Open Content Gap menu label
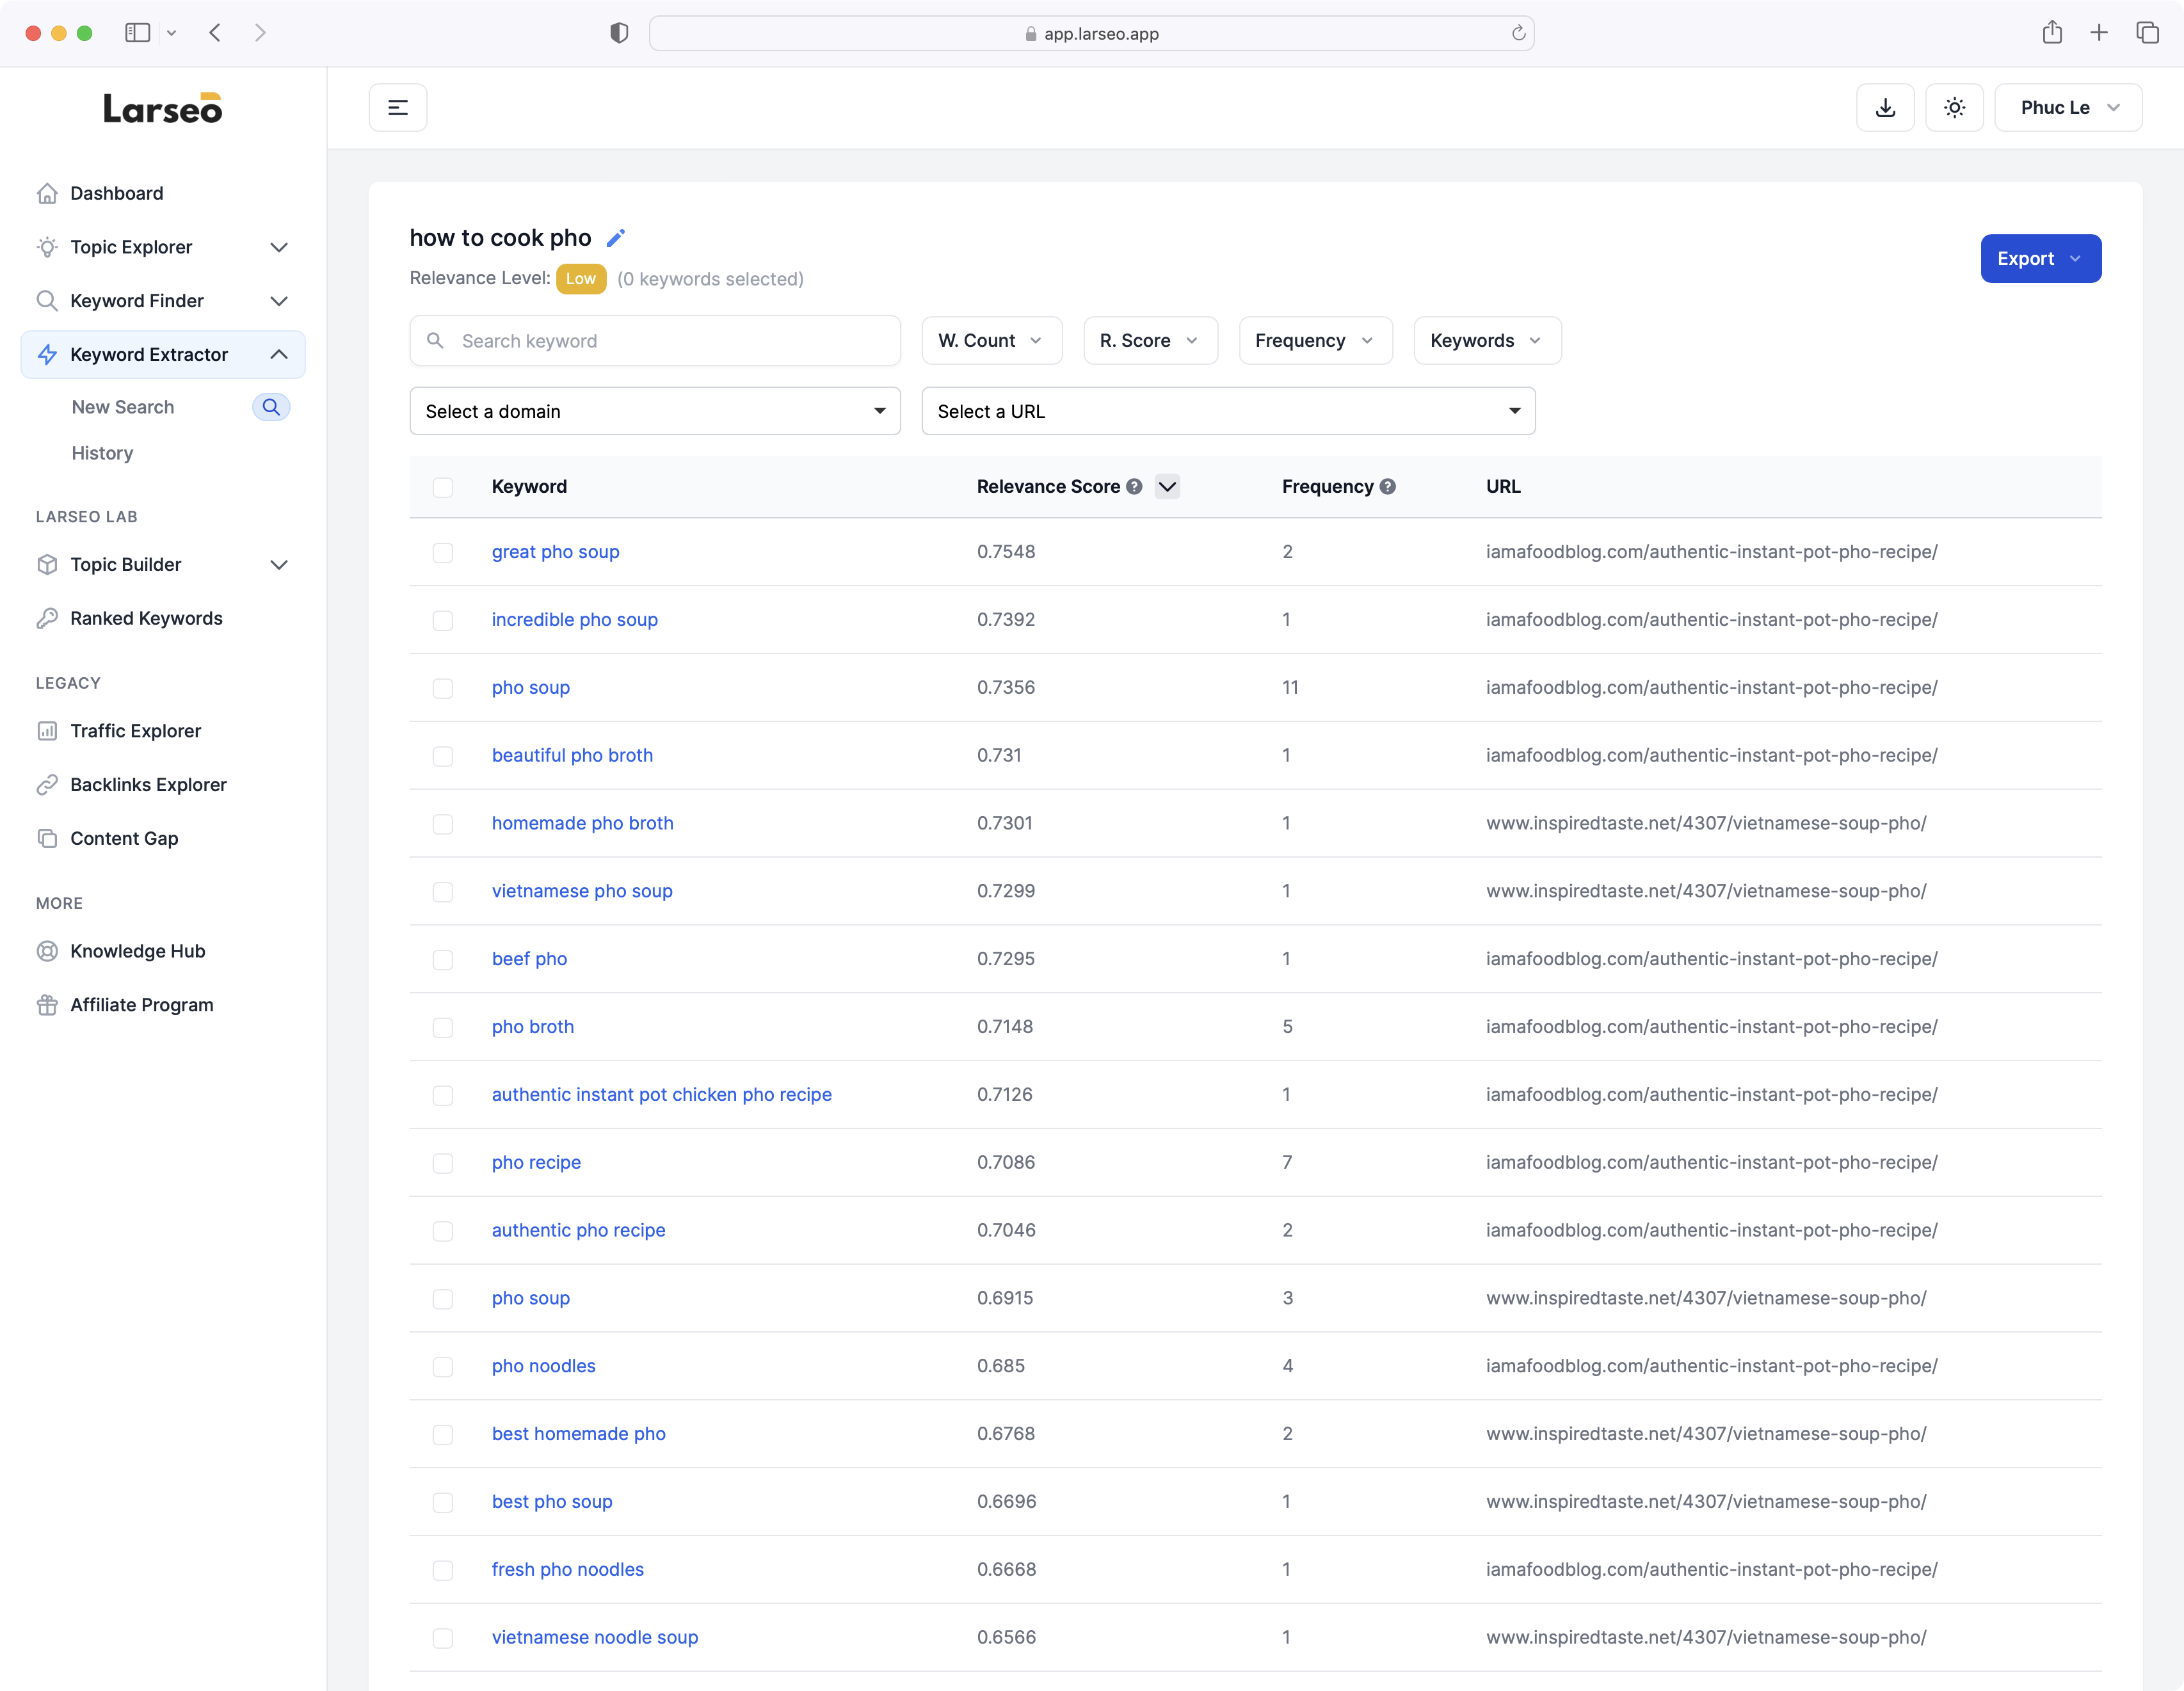This screenshot has height=1691, width=2184. click(x=124, y=839)
